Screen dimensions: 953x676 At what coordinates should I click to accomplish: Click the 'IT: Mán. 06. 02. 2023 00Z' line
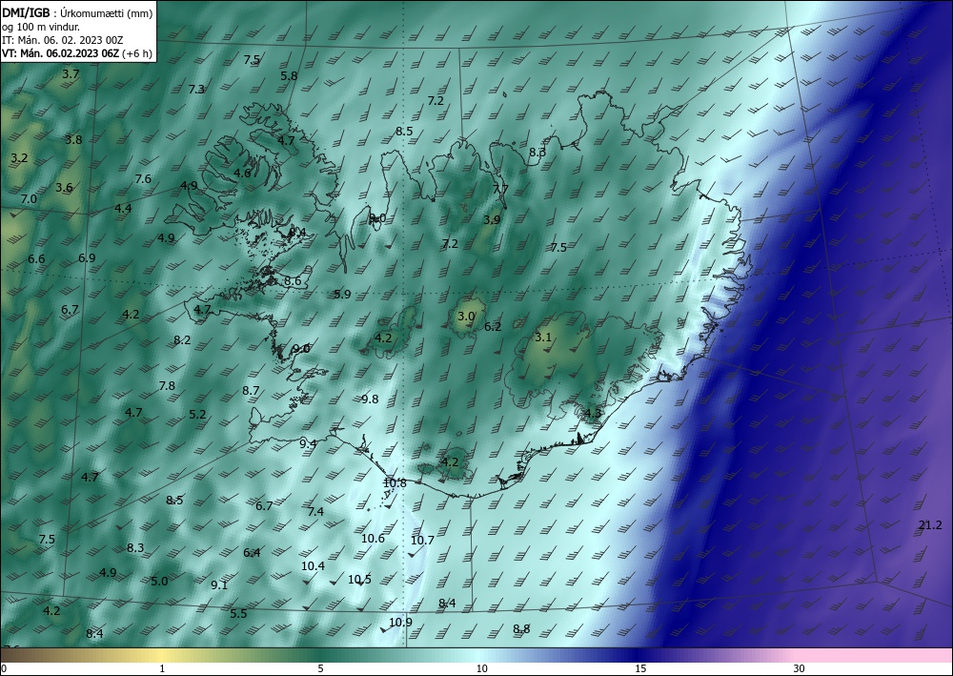pyautogui.click(x=63, y=40)
